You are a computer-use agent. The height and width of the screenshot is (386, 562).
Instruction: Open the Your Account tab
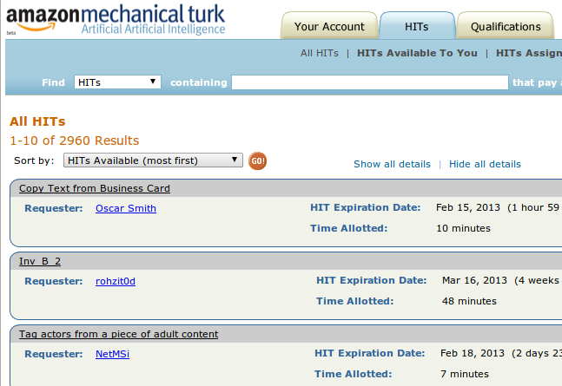(329, 27)
